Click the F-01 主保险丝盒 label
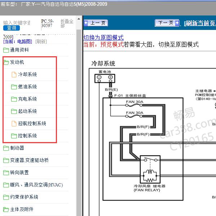Screen dimensions: 216x216 pyautogui.click(x=130, y=96)
